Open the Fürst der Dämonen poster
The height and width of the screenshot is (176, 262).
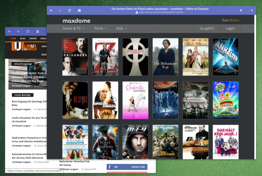tap(105, 142)
